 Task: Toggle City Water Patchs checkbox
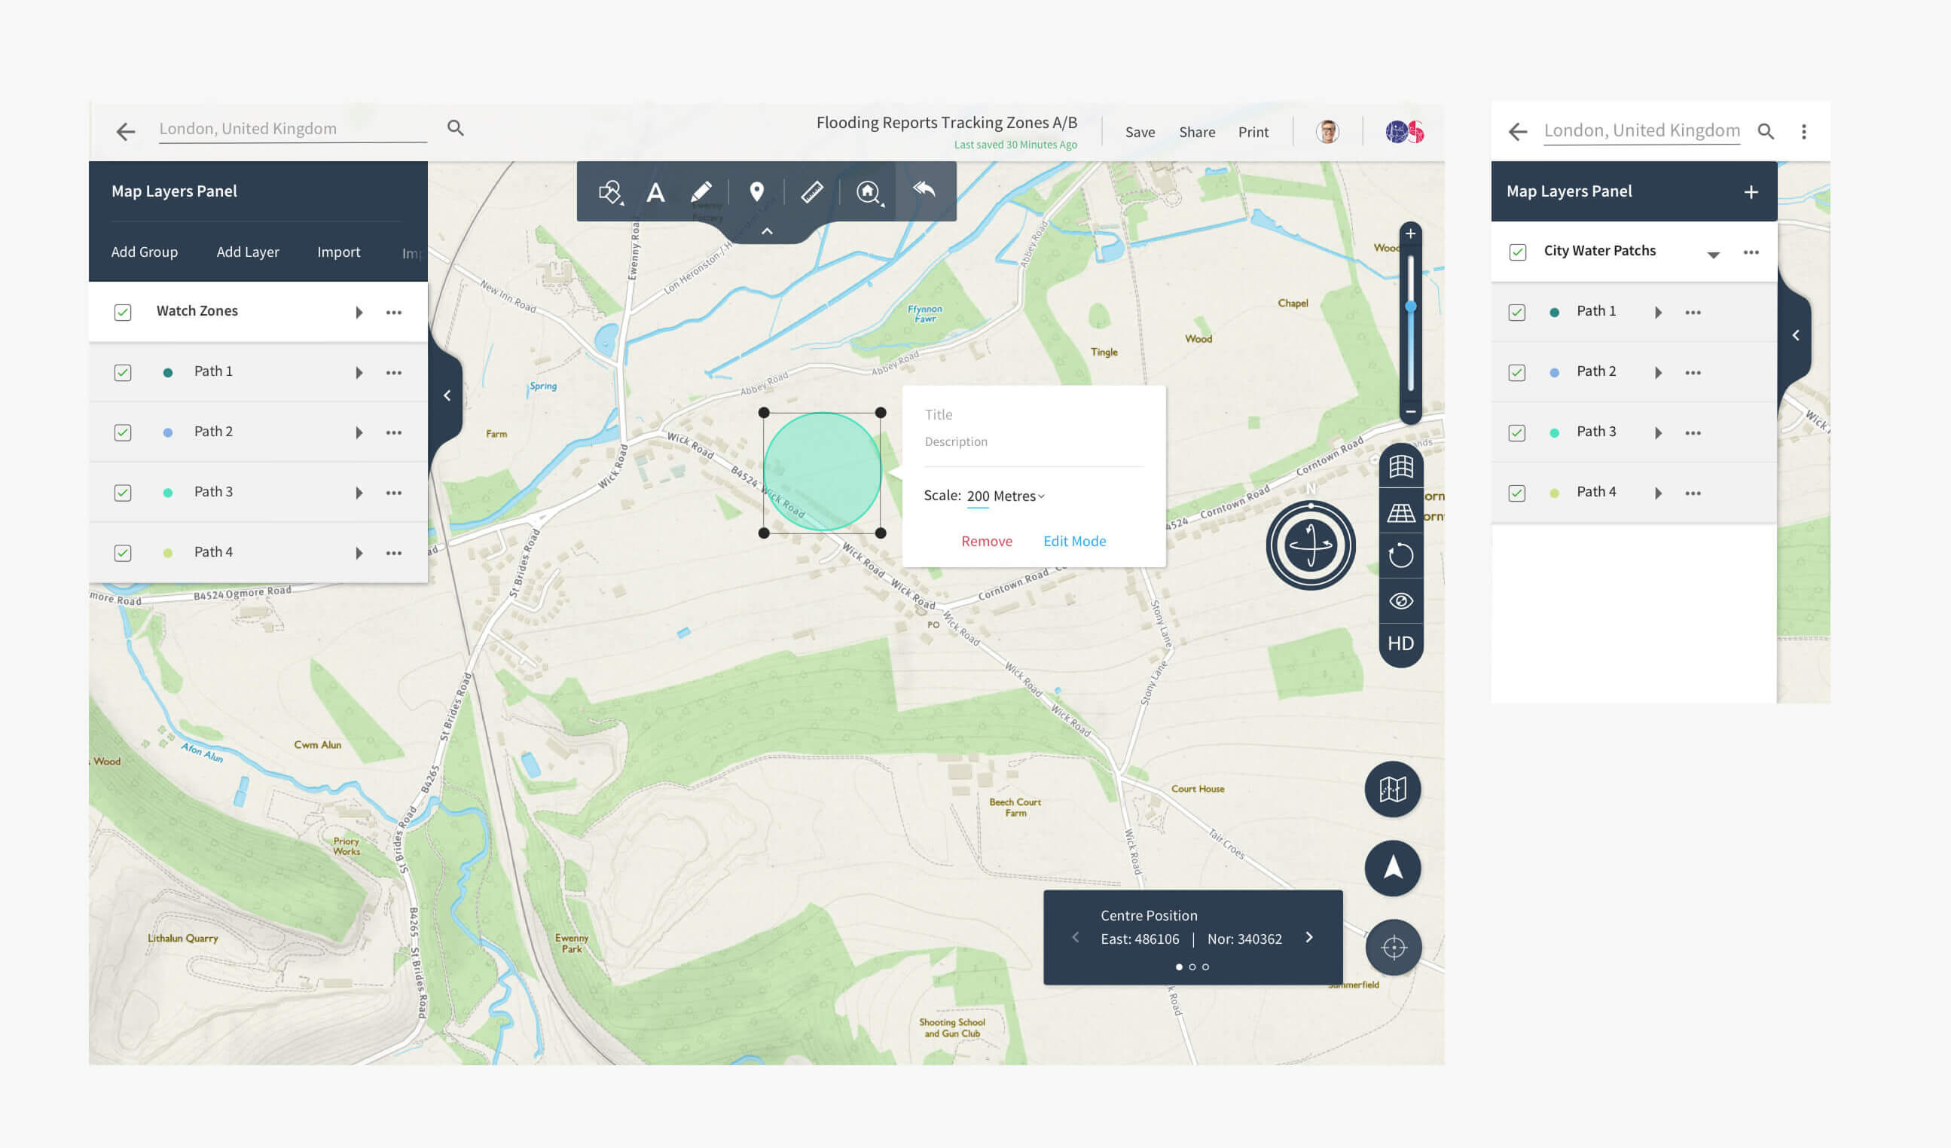[x=1517, y=252]
